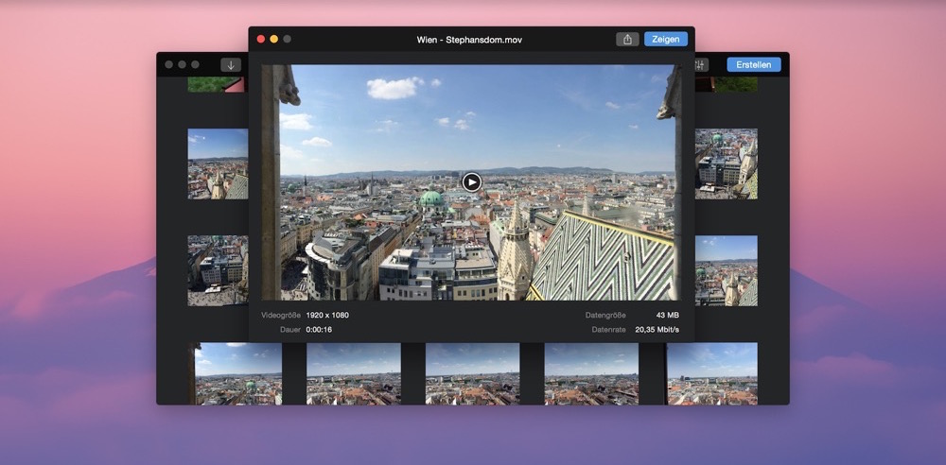Close the Wien - Stephansdom.mov window
The image size is (946, 465).
[261, 39]
